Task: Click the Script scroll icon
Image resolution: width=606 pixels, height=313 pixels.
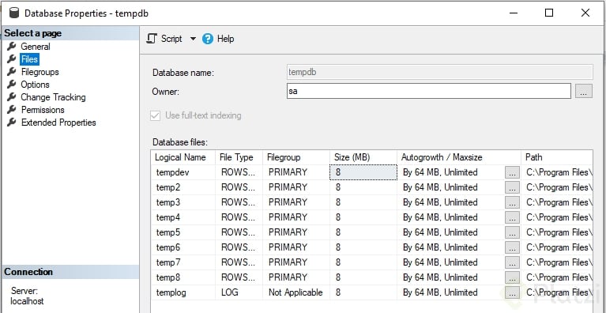Action: pyautogui.click(x=152, y=39)
